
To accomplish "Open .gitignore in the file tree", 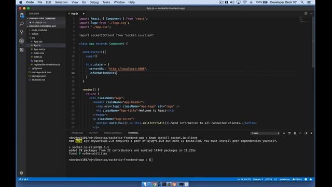I will 36,68.
